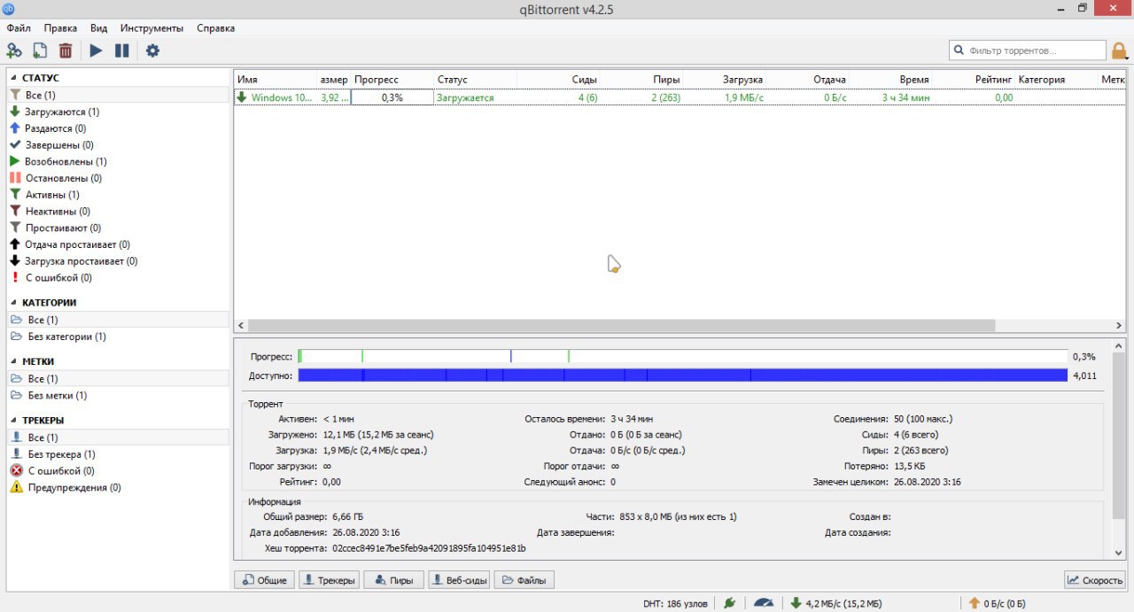Open the Файл menu
The height and width of the screenshot is (612, 1134).
coord(18,28)
